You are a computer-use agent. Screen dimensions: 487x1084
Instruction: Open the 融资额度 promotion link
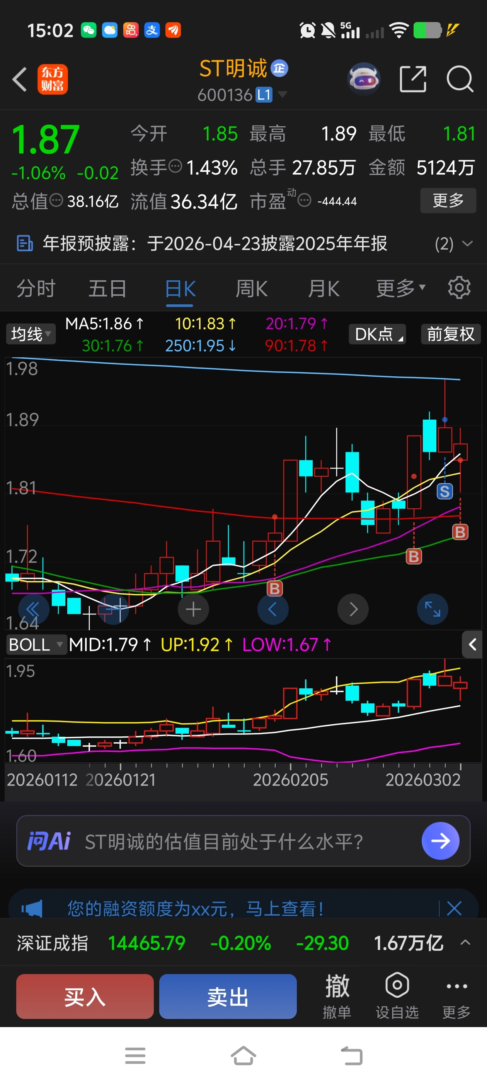pyautogui.click(x=196, y=908)
